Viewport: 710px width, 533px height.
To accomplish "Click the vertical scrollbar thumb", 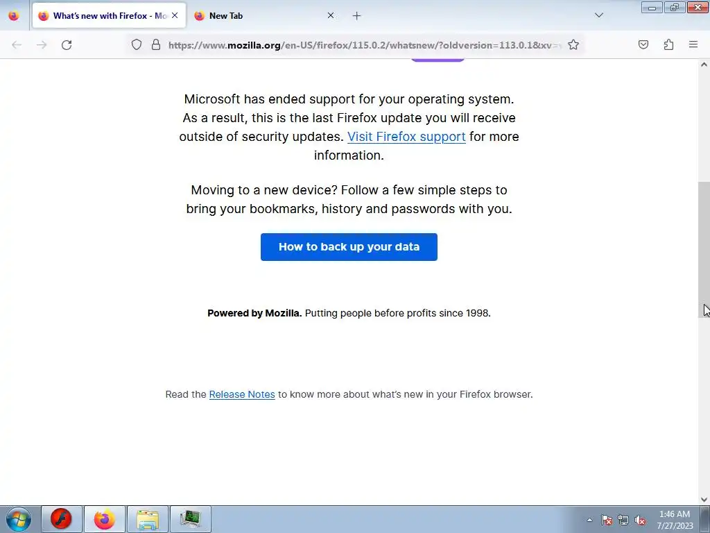I will [704, 249].
